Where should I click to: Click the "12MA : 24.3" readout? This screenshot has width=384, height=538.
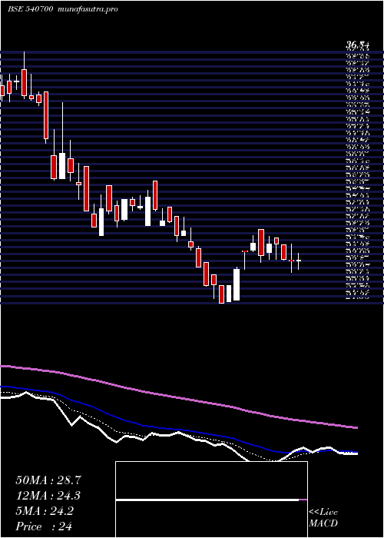coord(48,496)
